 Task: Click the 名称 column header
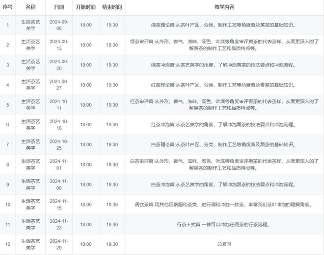click(30, 7)
